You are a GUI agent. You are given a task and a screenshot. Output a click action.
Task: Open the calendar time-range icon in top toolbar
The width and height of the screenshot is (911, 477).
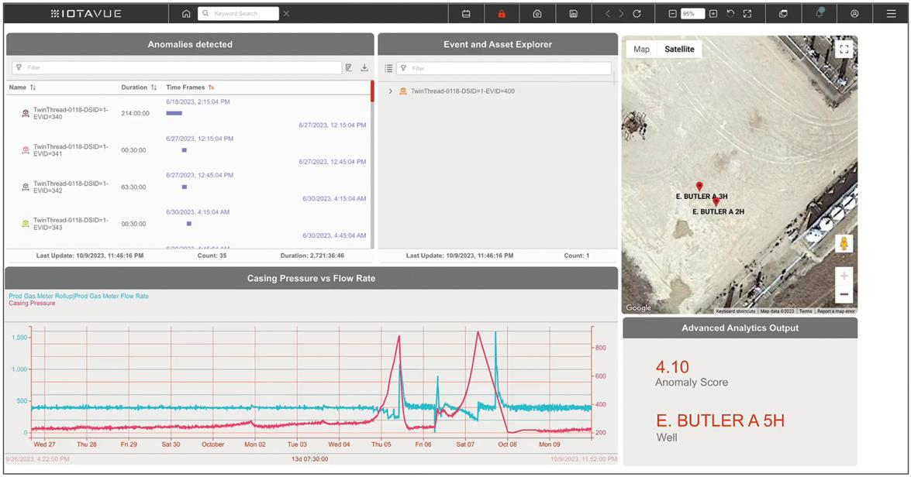coord(466,14)
